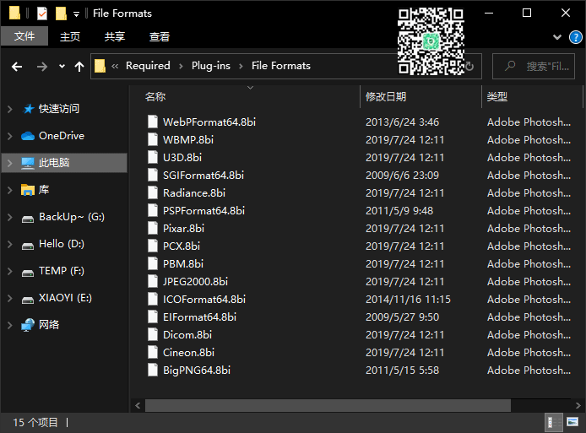Sort by the 类型 column header
586x433 pixels.
coord(497,97)
